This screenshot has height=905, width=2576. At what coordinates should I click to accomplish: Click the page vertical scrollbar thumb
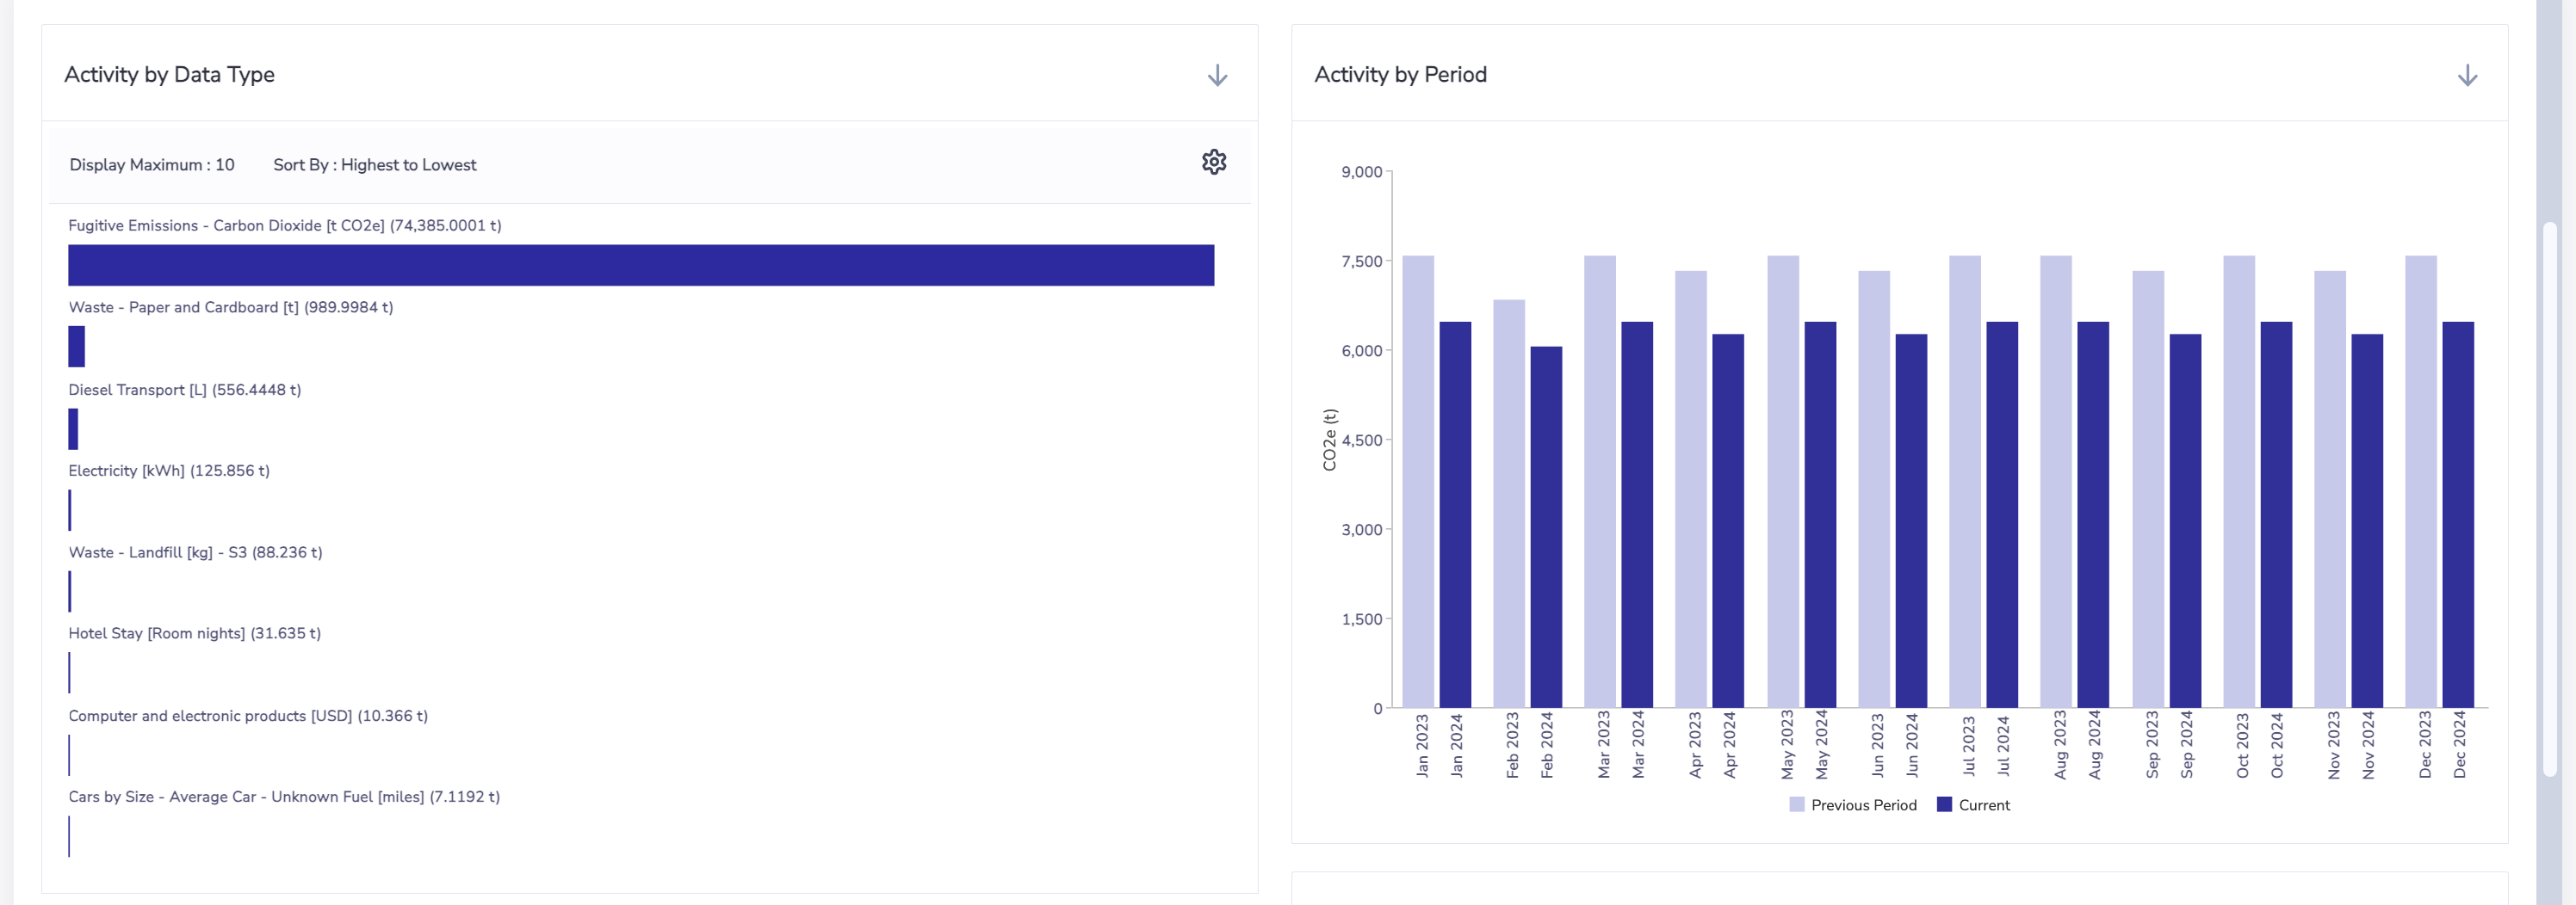pos(2549,500)
